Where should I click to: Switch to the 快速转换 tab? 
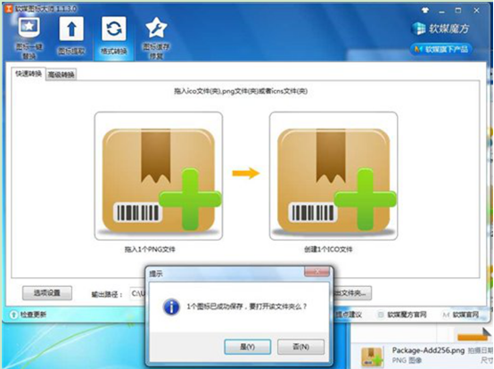click(x=29, y=74)
